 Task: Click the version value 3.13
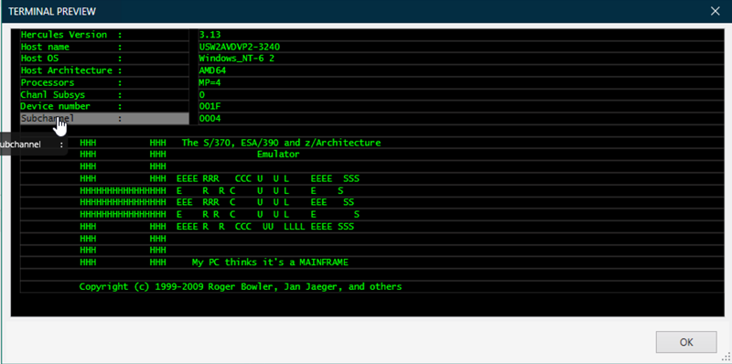[x=210, y=35]
